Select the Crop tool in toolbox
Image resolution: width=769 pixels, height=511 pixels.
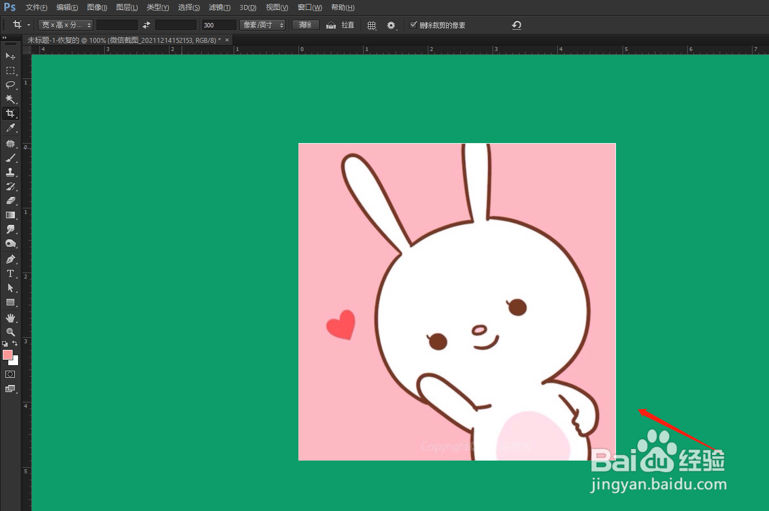point(10,113)
